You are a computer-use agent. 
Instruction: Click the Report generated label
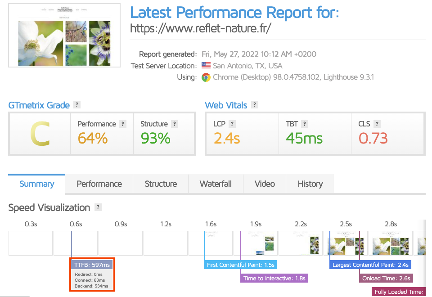[168, 54]
